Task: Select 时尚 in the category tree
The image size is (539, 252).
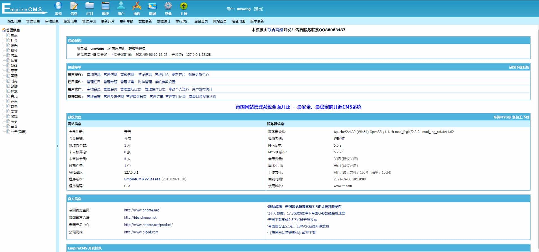Action: 14,81
